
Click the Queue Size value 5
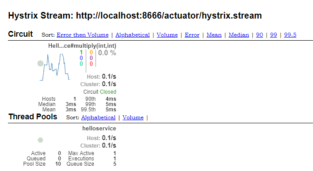click(x=115, y=164)
